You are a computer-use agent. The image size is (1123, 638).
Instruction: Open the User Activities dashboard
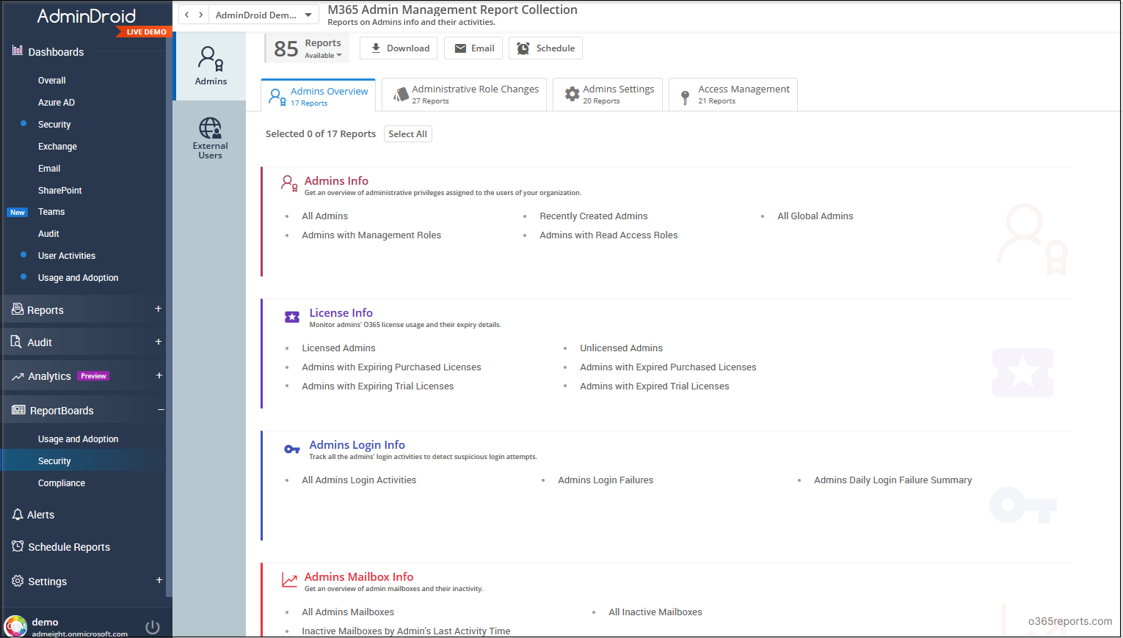67,255
